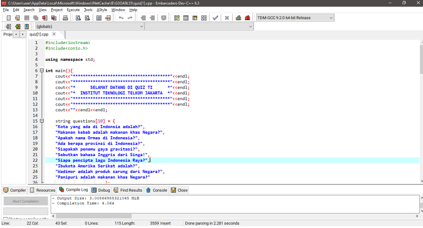Open the (globals) class browser dropdown
Image resolution: width=423 pixels, height=228 pixels.
tap(90, 26)
